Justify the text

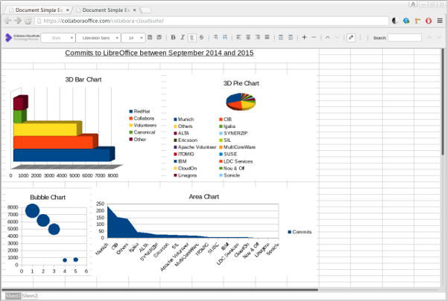pos(267,37)
